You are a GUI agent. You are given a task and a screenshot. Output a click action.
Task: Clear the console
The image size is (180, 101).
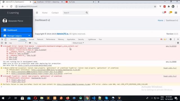6,43
